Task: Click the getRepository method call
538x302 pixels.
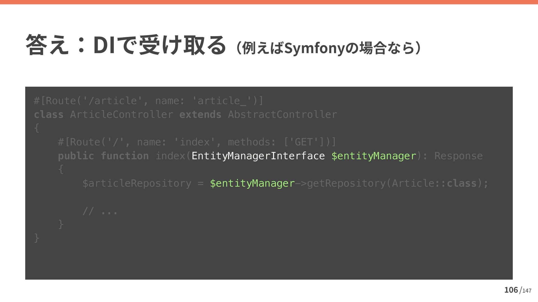Action: 346,183
